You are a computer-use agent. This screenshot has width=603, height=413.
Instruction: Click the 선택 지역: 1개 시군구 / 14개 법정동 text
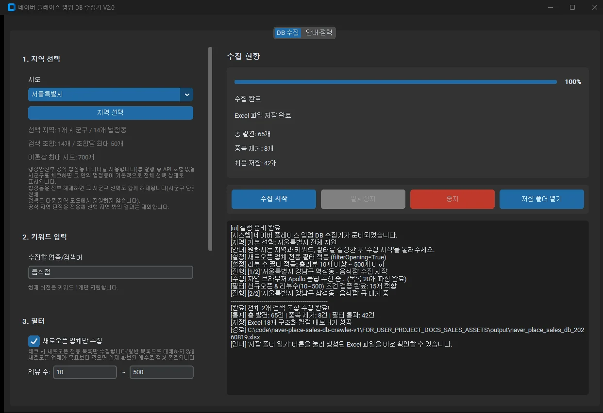click(78, 130)
